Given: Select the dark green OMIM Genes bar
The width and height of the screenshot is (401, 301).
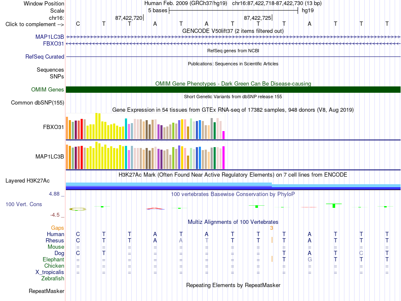Looking at the screenshot, I should point(233,89).
